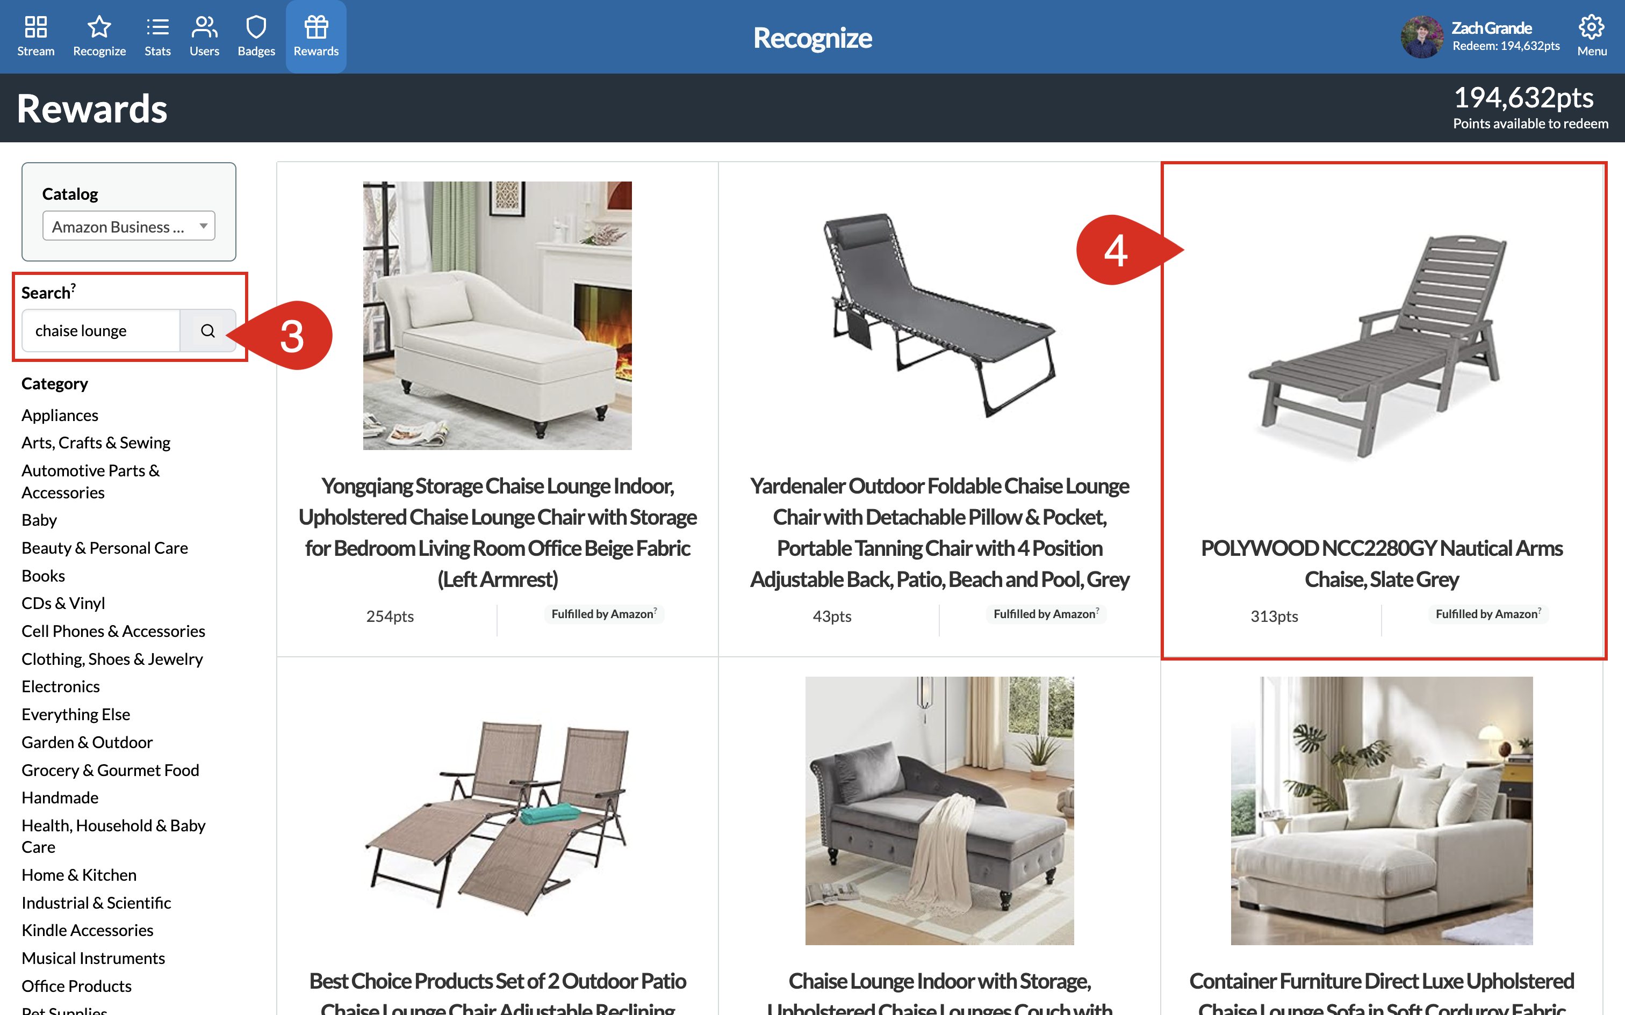Click Fulfilled by Amazon under 313pts

[1488, 614]
